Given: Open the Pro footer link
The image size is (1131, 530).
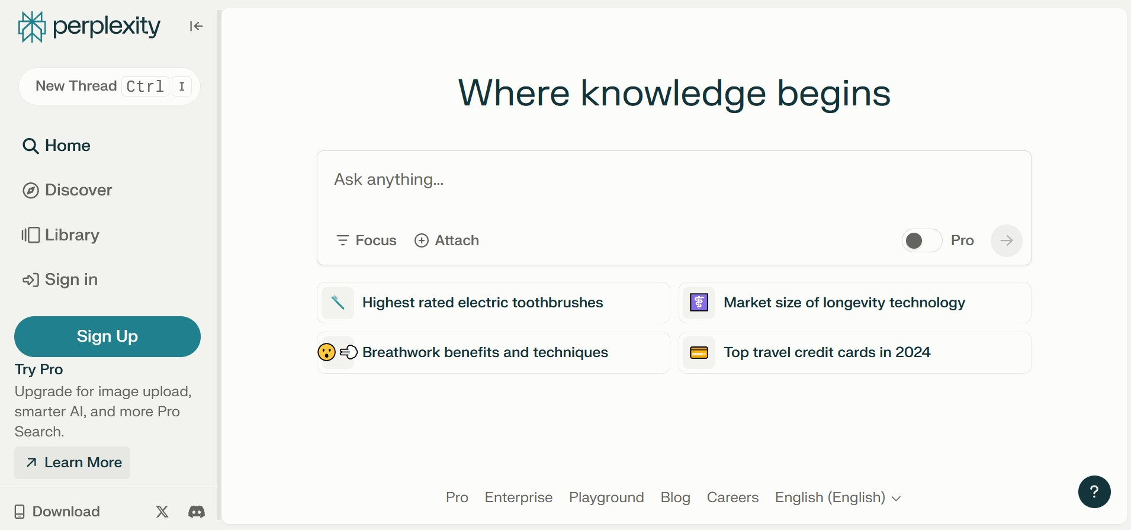Looking at the screenshot, I should click(457, 497).
